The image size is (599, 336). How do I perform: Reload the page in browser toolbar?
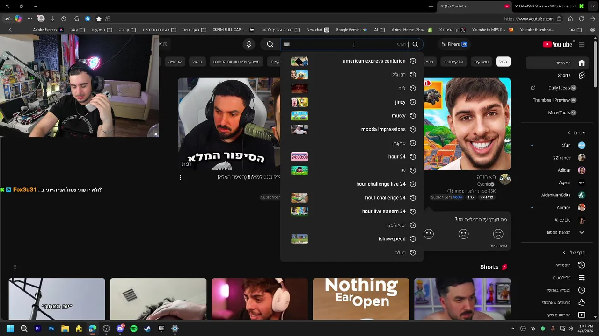click(x=582, y=19)
